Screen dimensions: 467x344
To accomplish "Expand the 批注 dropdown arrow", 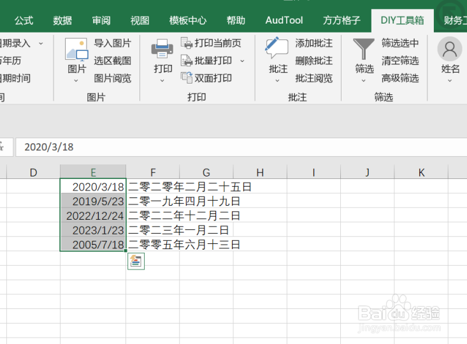I will coord(277,80).
